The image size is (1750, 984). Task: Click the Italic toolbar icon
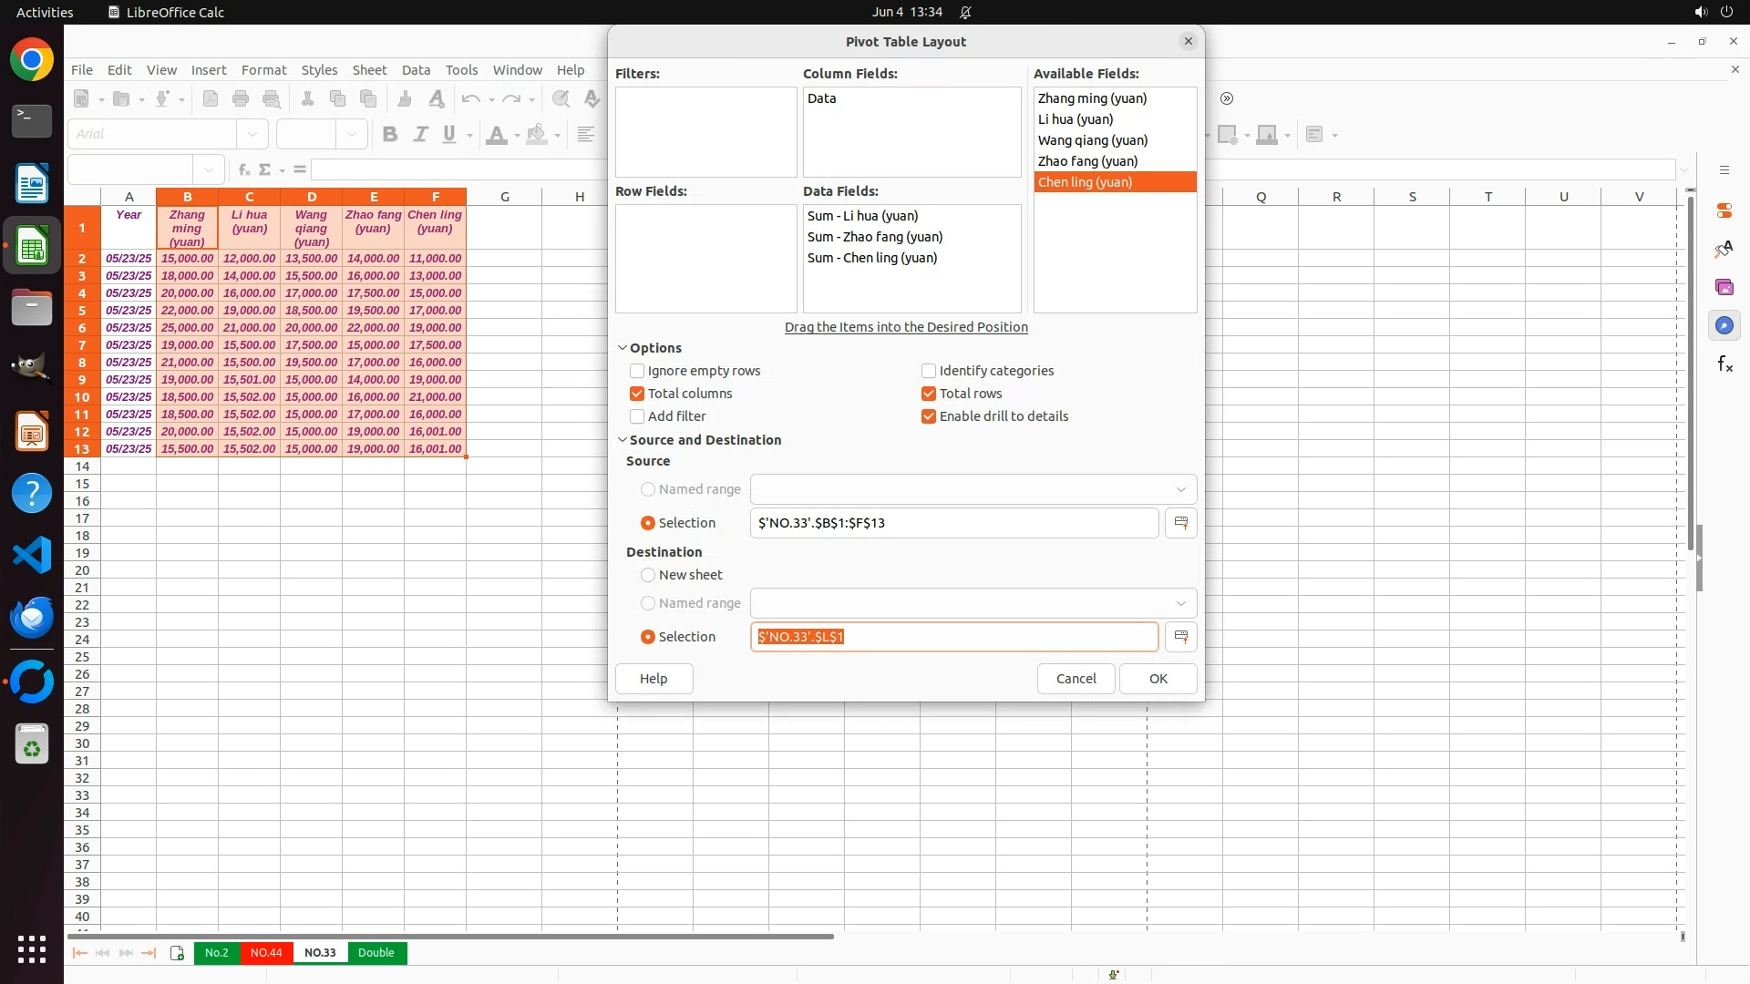[x=420, y=135]
